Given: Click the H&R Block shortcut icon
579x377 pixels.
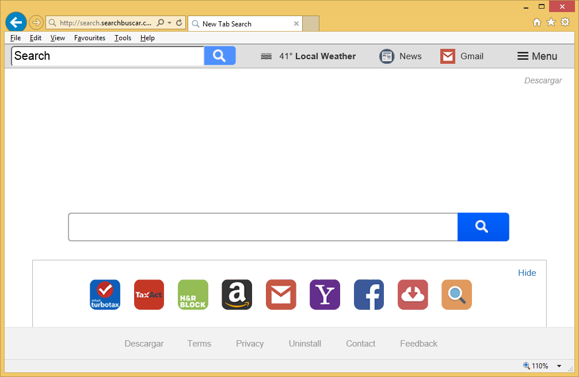Looking at the screenshot, I should click(193, 295).
